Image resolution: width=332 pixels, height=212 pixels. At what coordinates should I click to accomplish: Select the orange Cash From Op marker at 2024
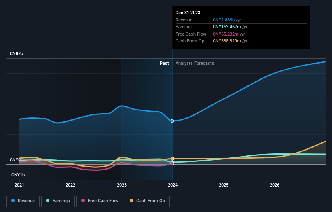coord(172,159)
